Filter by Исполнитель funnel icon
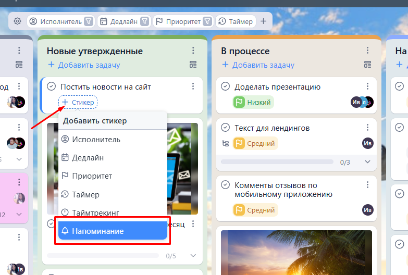This screenshot has height=275, width=408. (89, 21)
